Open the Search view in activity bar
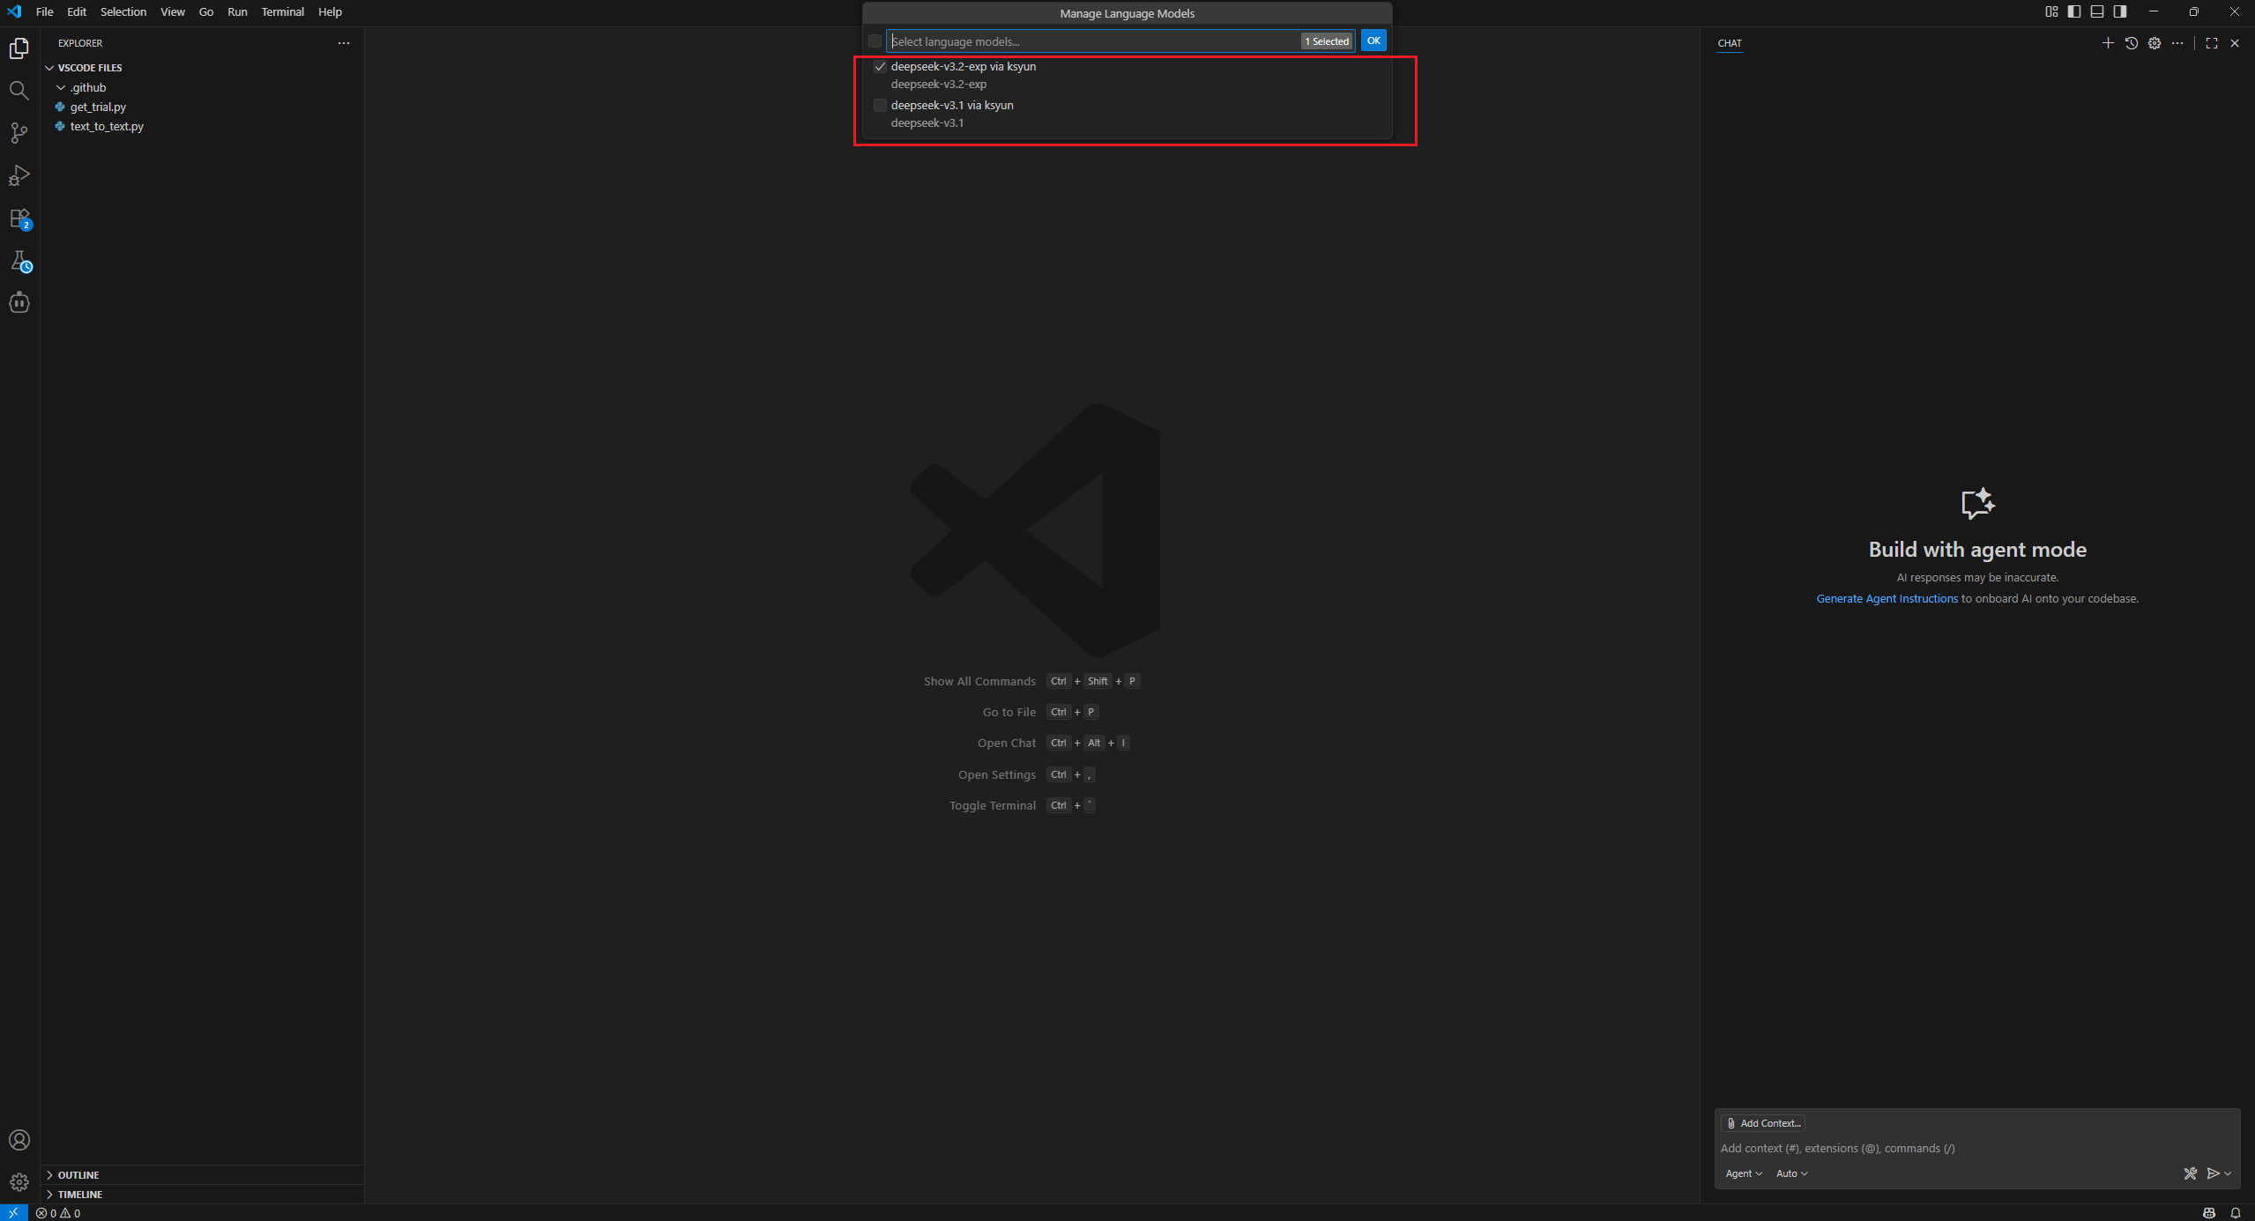Viewport: 2255px width, 1221px height. pos(19,91)
